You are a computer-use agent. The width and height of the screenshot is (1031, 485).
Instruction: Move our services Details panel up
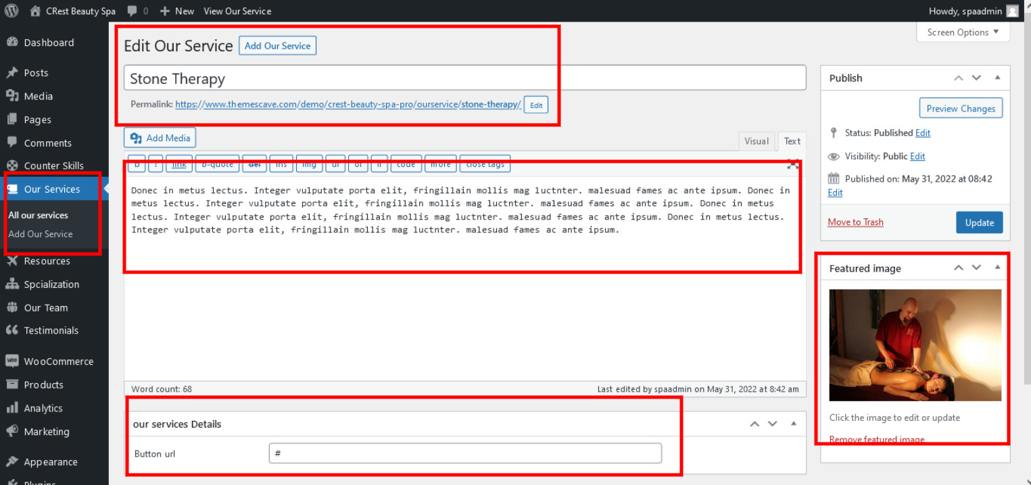pos(754,424)
